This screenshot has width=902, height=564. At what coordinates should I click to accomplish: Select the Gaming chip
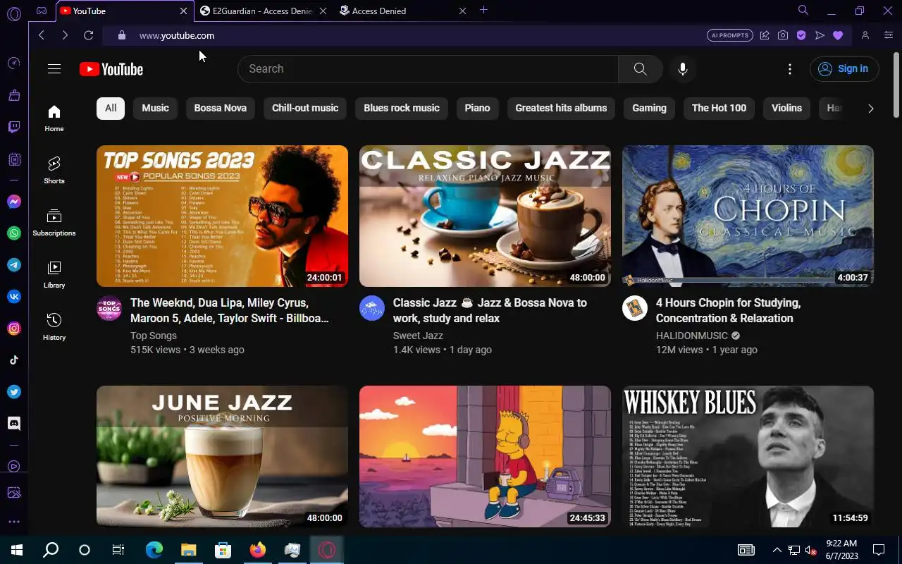649,108
